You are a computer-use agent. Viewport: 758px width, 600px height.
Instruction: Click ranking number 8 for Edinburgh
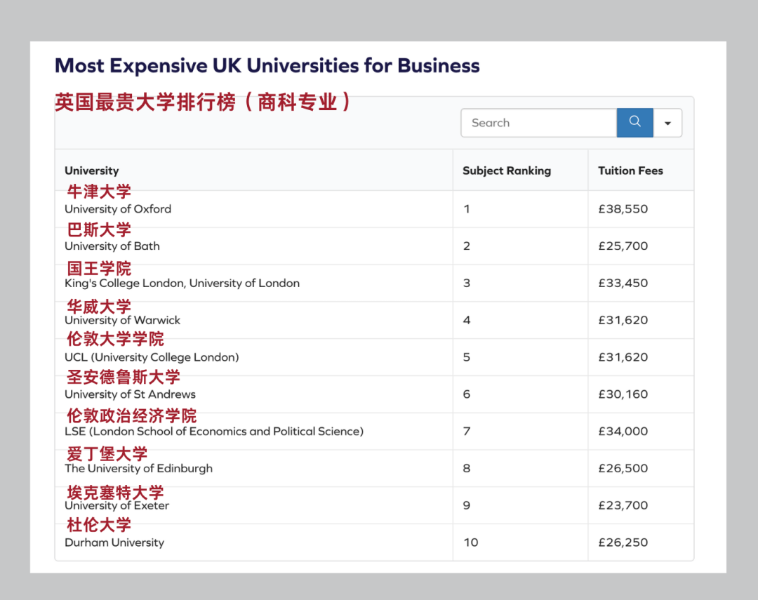pos(467,469)
